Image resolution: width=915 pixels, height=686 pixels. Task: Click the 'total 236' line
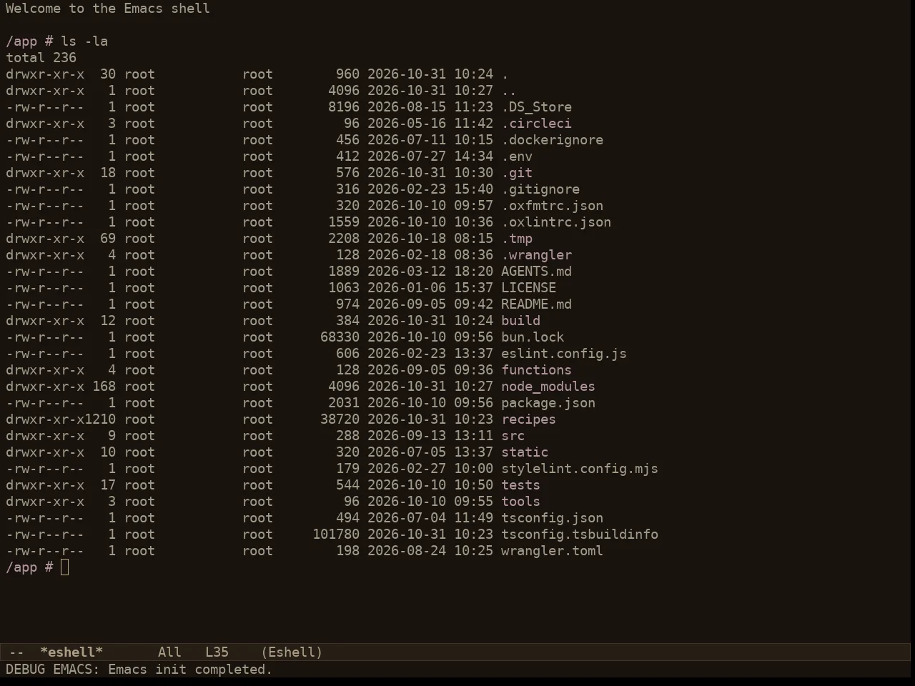coord(41,58)
